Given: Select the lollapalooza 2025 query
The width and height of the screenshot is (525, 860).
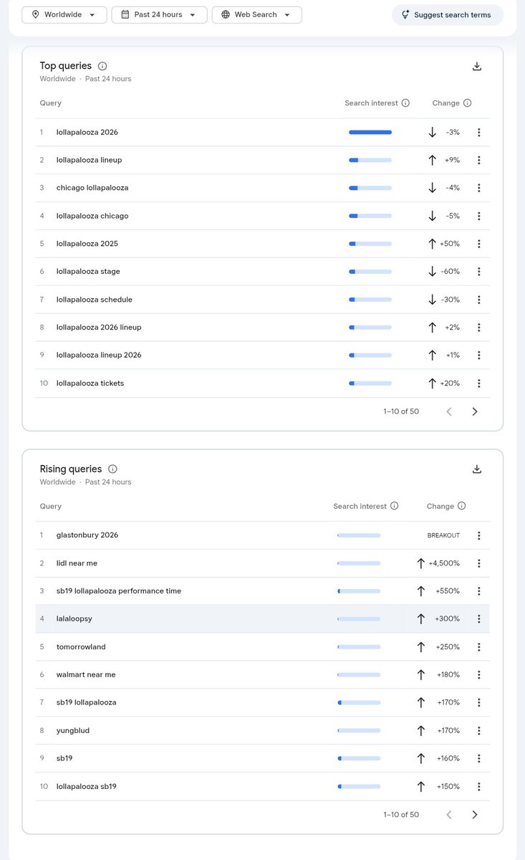Looking at the screenshot, I should 87,244.
